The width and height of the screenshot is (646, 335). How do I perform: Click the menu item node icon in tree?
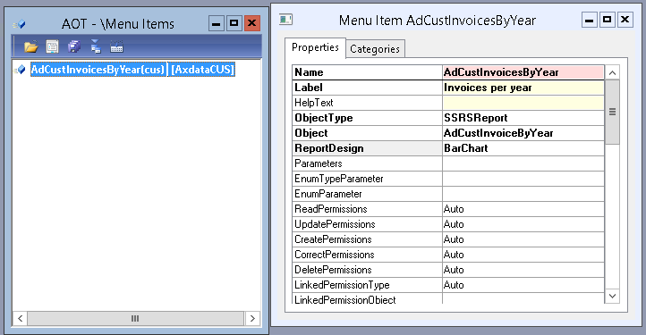pos(20,70)
